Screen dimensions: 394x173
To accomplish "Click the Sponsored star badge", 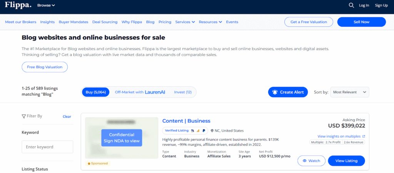I will tap(98, 163).
